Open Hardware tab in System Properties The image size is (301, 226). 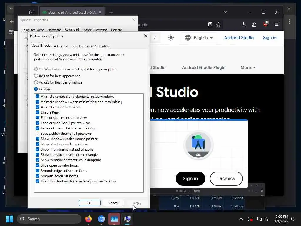pos(54,30)
